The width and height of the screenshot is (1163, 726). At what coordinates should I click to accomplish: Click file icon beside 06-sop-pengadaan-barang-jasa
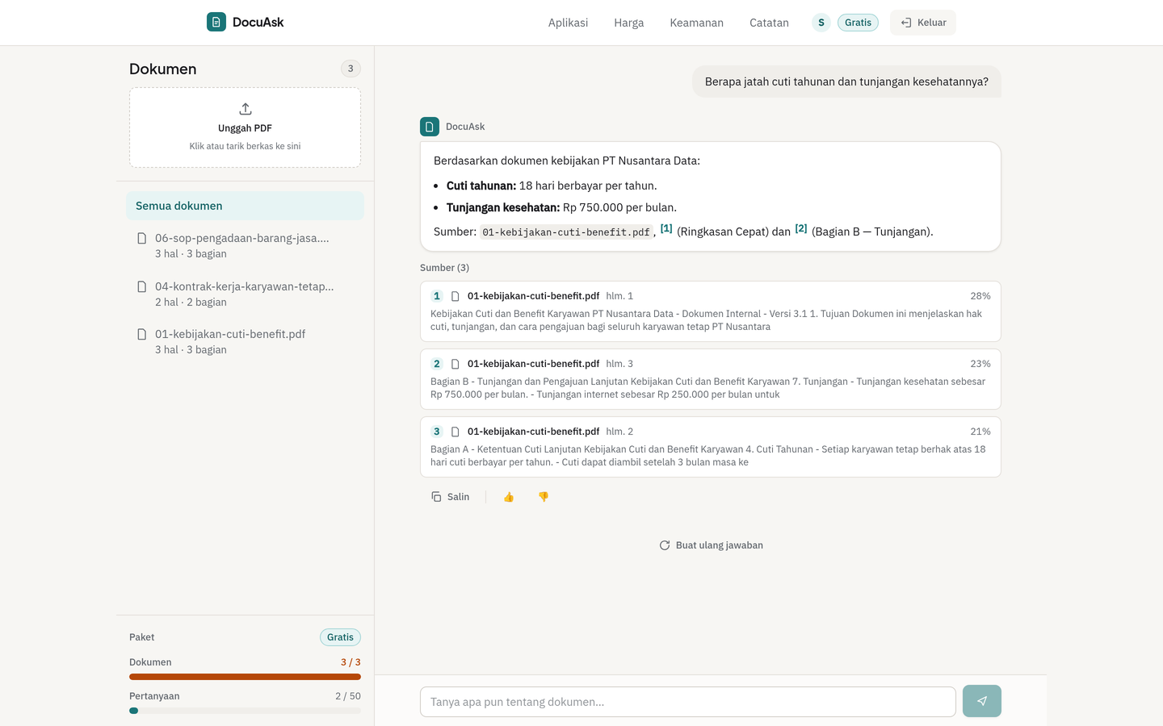[142, 239]
